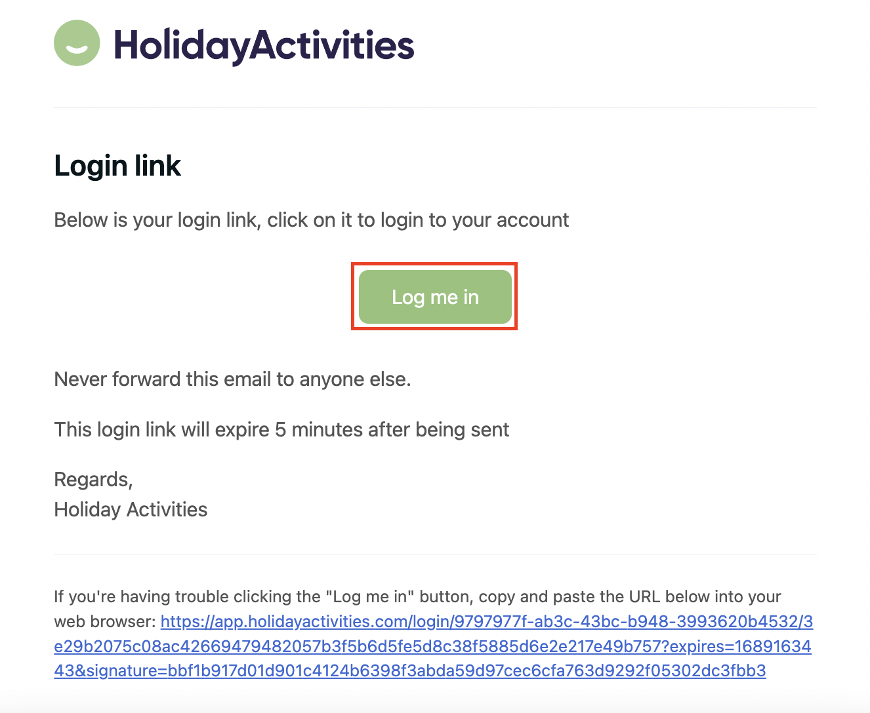Viewport: 870px width, 713px height.
Task: Click the HolidayActivities wordmark text
Action: pyautogui.click(x=264, y=45)
